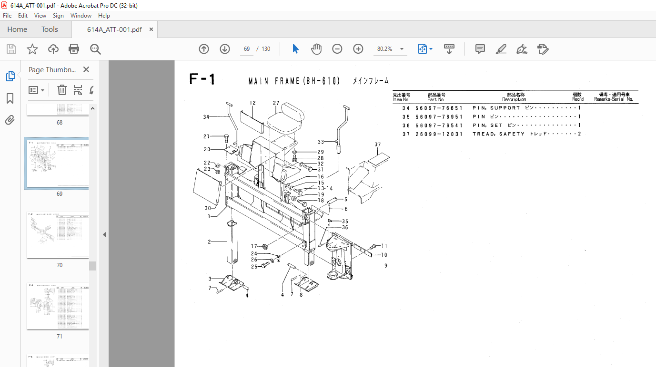This screenshot has width=656, height=367.
Task: Go to previous page arrow
Action: pos(204,49)
